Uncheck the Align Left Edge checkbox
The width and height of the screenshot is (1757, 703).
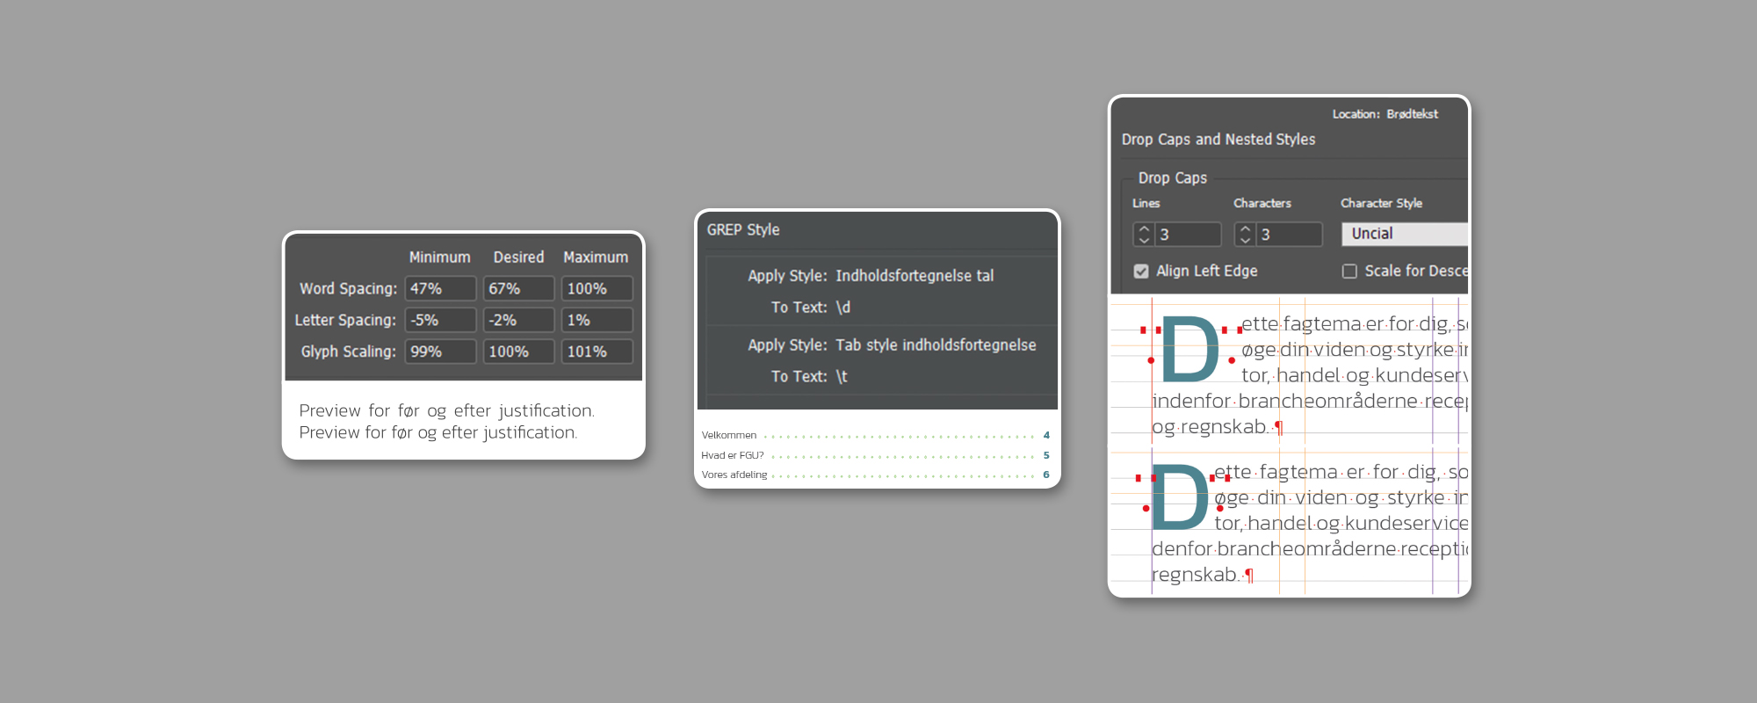(1141, 272)
